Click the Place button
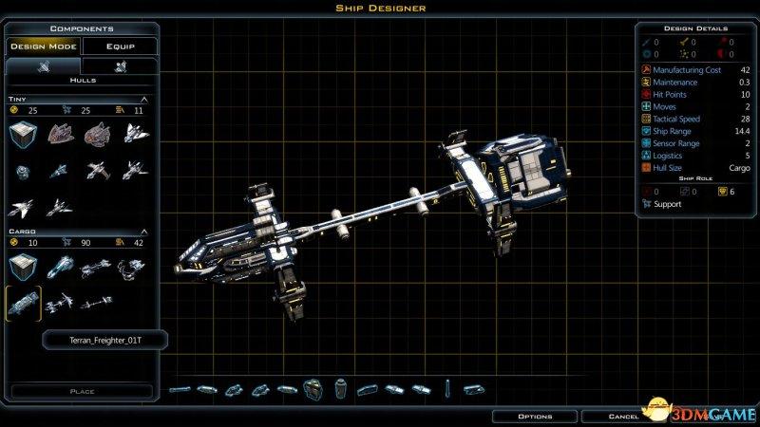This screenshot has width=760, height=427. tap(82, 391)
